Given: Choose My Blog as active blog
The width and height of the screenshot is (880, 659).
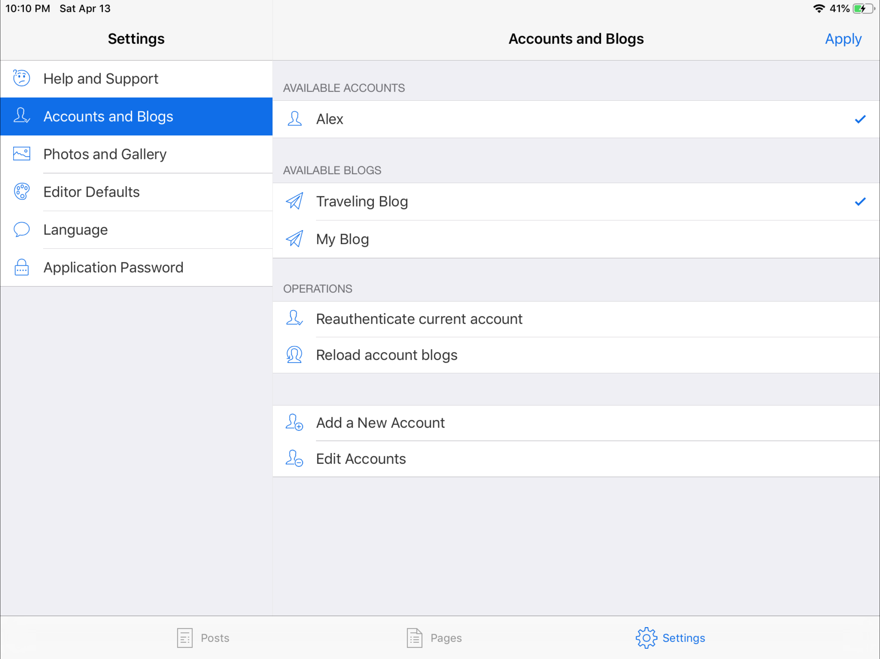Looking at the screenshot, I should coord(576,239).
